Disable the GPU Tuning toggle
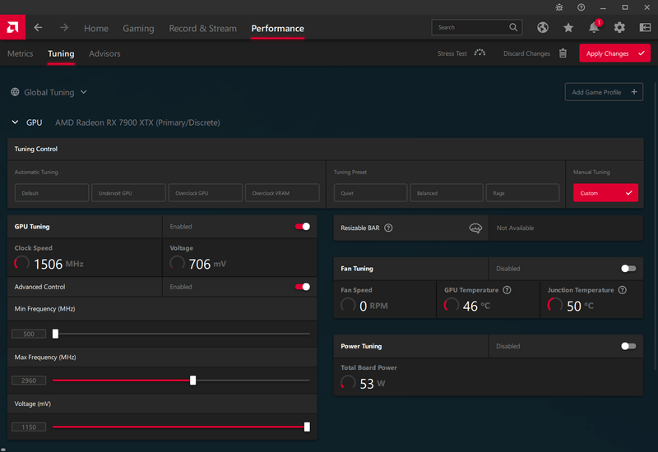 tap(303, 227)
